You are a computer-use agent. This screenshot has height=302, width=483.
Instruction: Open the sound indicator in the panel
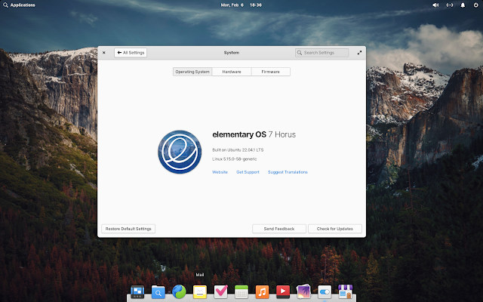point(435,5)
